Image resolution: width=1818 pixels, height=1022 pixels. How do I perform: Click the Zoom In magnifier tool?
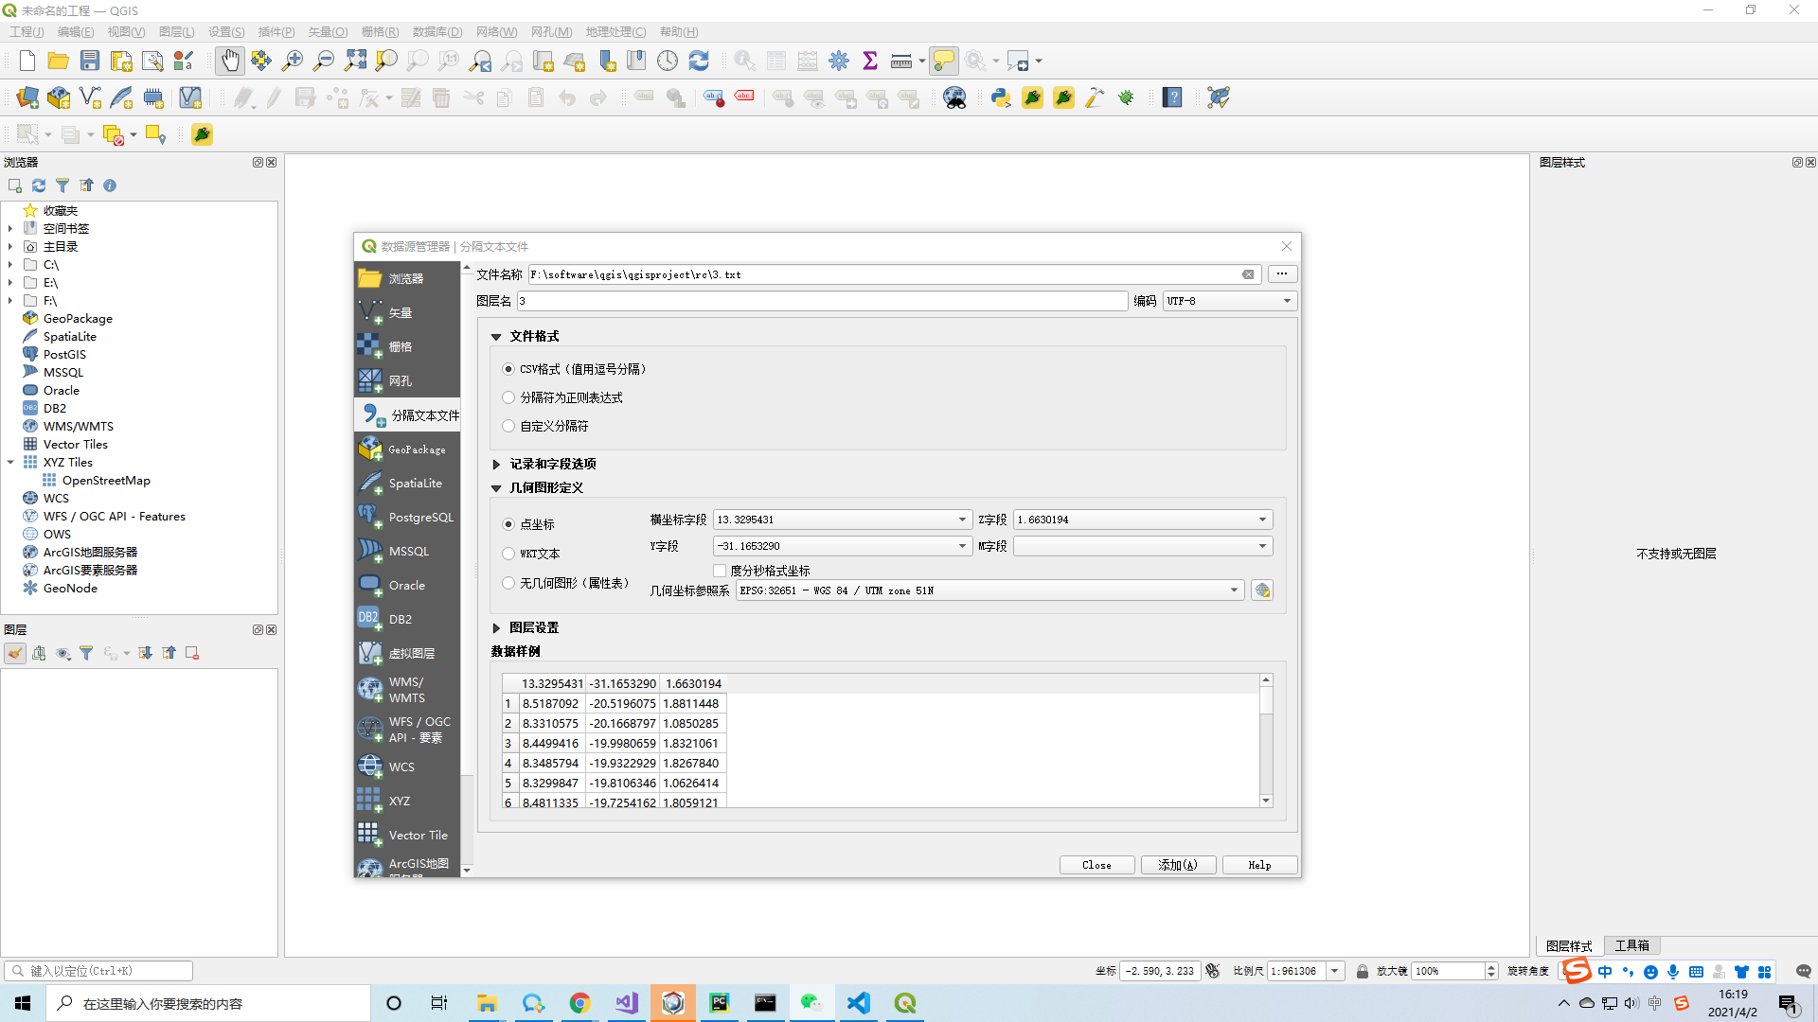tap(293, 62)
